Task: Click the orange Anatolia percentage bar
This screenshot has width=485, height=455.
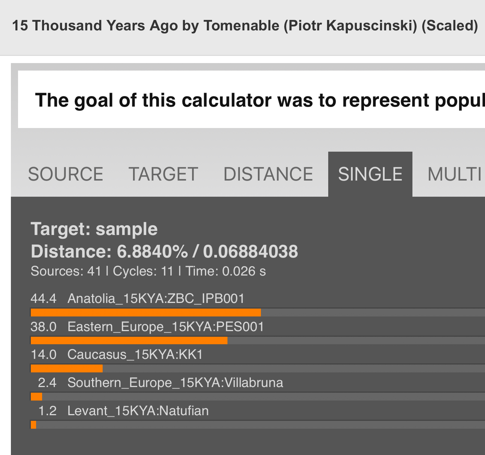Action: pos(146,312)
